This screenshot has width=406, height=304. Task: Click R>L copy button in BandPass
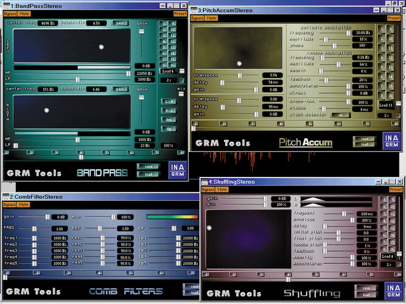[169, 111]
